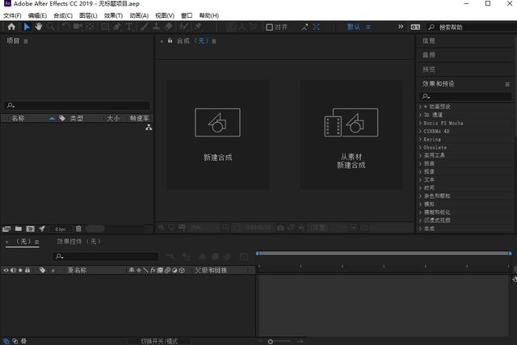This screenshot has width=517, height=345.
Task: Sort project items by 类型 column
Action: tap(77, 118)
